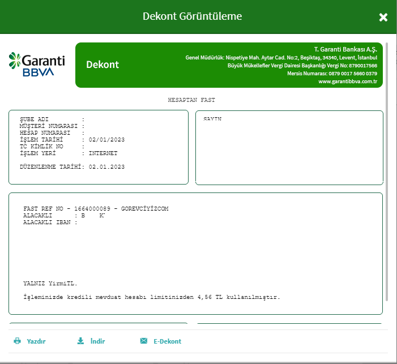This screenshot has height=364, width=397.
Task: Click the 'T. Garanti Bankası A.Ş.' name
Action: (x=345, y=49)
